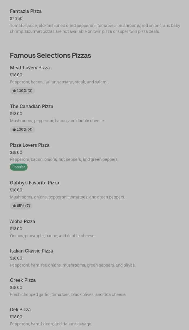Choose the Greek Pizza menu item
Screen dimensions: 189x330
23,280
